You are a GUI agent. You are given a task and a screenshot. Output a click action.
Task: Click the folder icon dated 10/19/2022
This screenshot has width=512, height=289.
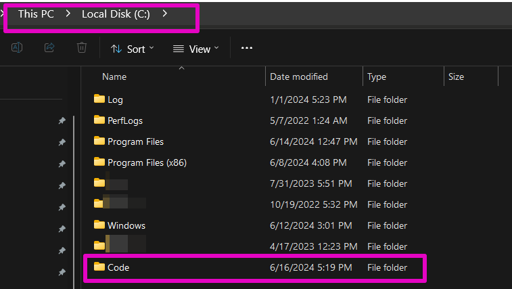[x=99, y=204]
